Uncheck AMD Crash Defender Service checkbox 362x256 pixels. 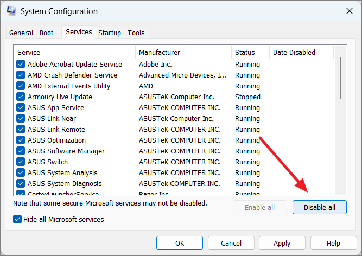[x=21, y=75]
